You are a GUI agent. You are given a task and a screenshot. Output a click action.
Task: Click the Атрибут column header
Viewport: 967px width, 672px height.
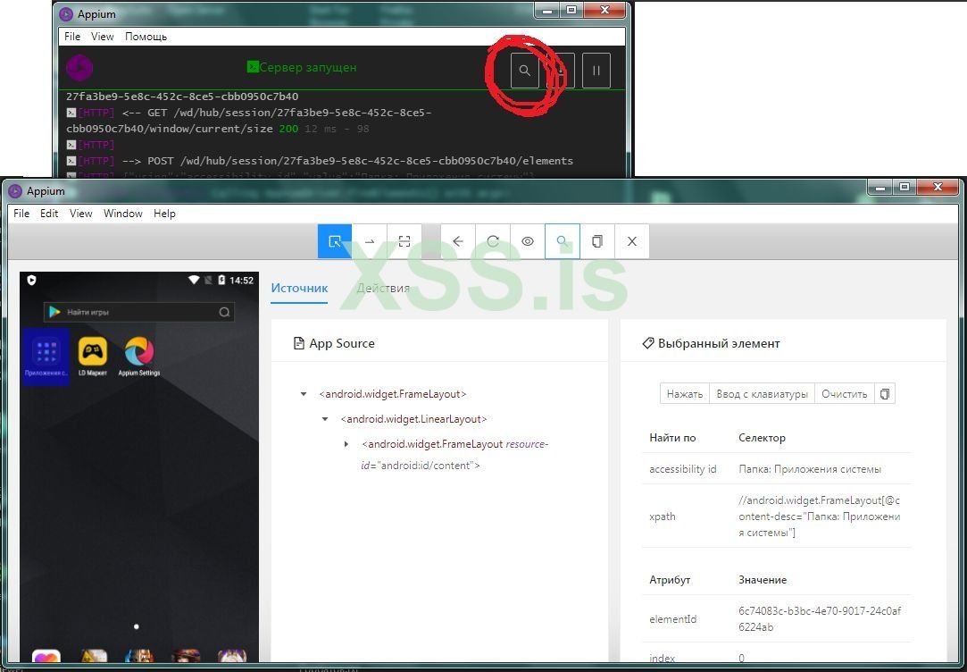670,580
